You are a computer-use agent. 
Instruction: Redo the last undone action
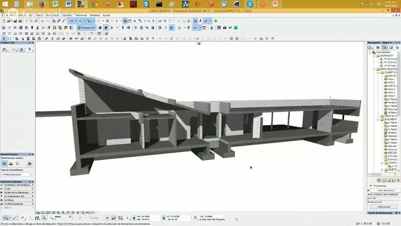(x=48, y=21)
